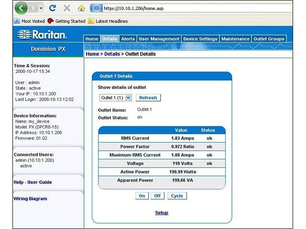Click the Firmware: 01.02 text
306x229 pixels.
31,138
